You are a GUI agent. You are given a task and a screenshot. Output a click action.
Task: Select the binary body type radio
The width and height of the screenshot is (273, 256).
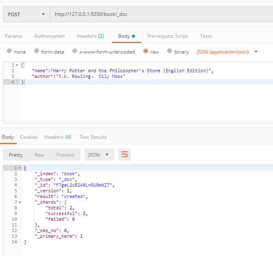point(170,51)
